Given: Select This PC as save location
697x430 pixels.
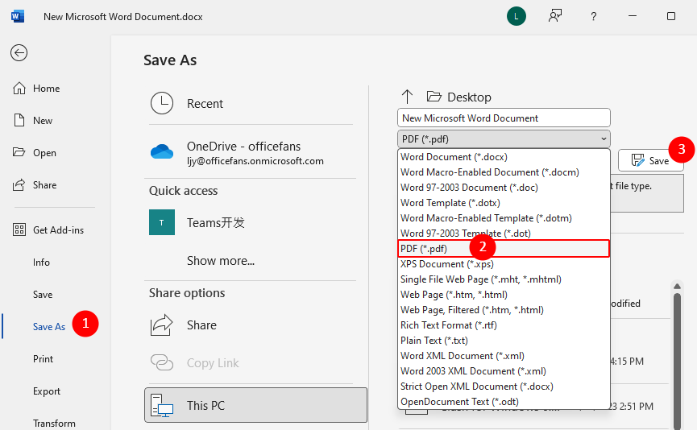Looking at the screenshot, I should (x=255, y=405).
